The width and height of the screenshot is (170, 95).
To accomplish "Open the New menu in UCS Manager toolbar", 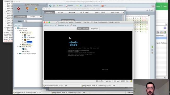I will tap(60, 6).
